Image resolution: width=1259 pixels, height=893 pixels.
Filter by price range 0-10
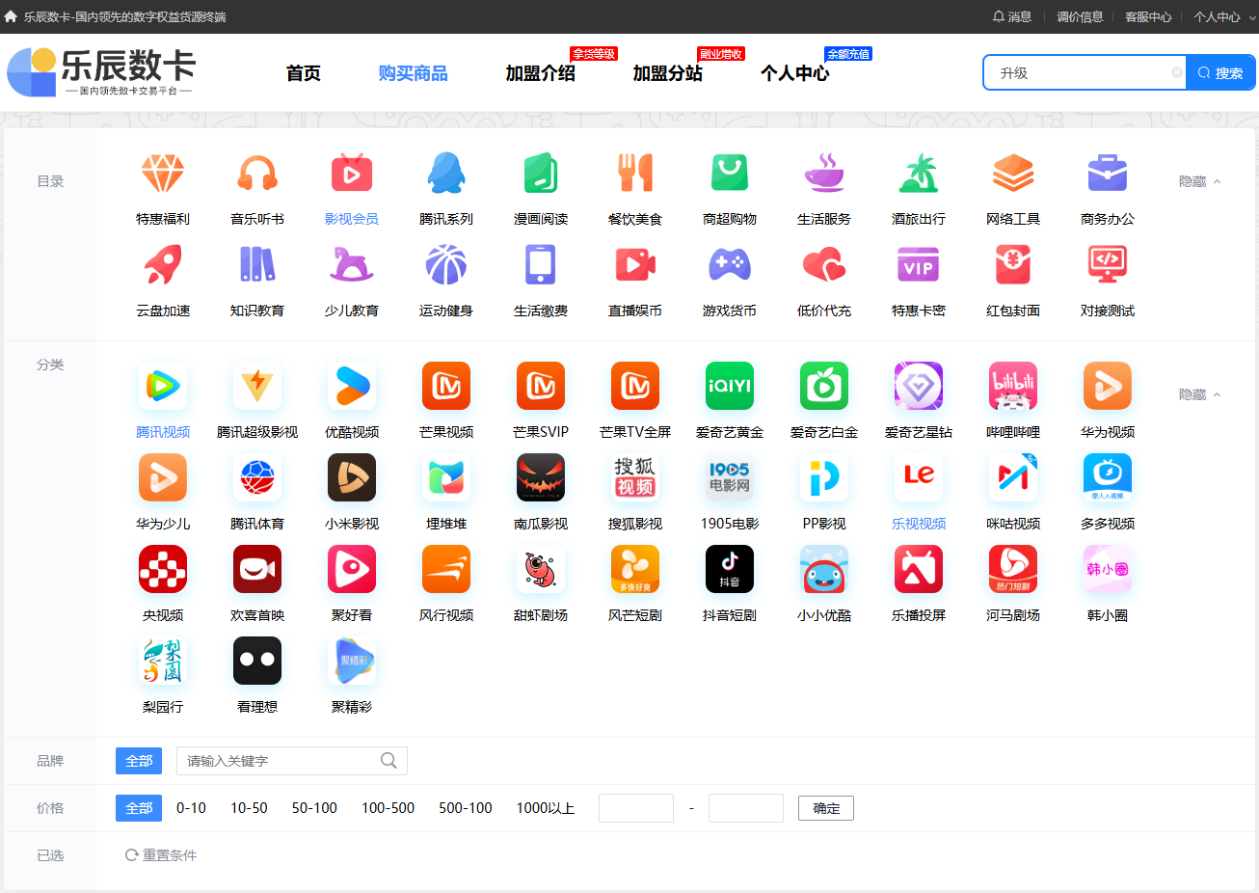(x=191, y=808)
